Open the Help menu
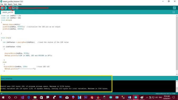The image size is (178, 100). pyautogui.click(x=20, y=4)
